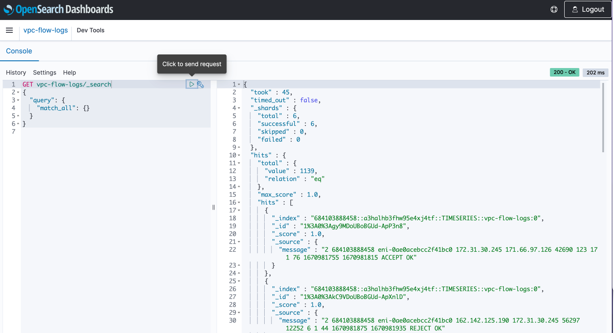Viewport: 614px width, 333px height.
Task: Collapse the root object at response line 1
Action: click(x=239, y=85)
